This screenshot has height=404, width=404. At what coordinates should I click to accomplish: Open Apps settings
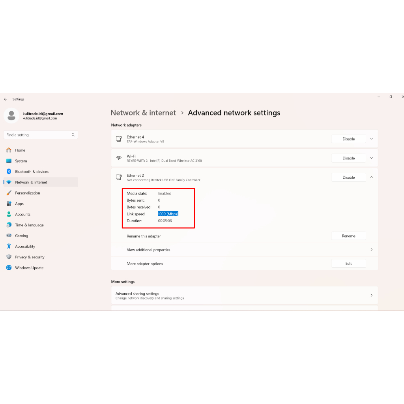41,204
